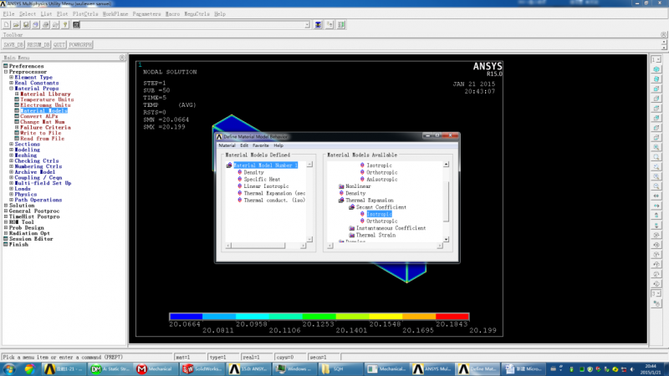Open the Material menu in the dialog

[x=227, y=145]
